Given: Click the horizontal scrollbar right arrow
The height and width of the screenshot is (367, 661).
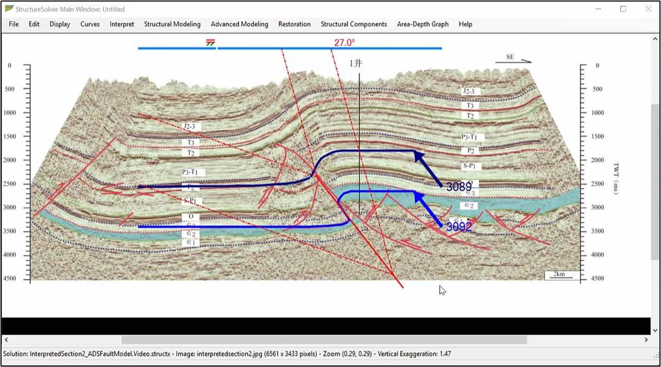Looking at the screenshot, I should click(x=646, y=340).
